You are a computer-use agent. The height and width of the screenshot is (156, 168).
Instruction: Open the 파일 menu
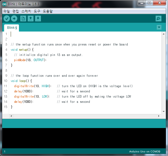[6, 11]
